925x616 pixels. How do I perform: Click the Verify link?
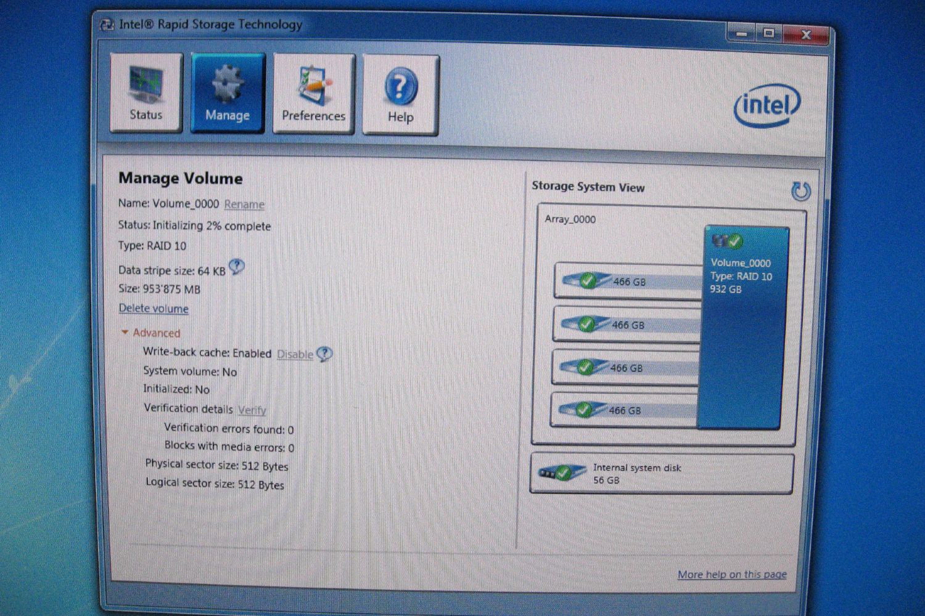tap(252, 410)
